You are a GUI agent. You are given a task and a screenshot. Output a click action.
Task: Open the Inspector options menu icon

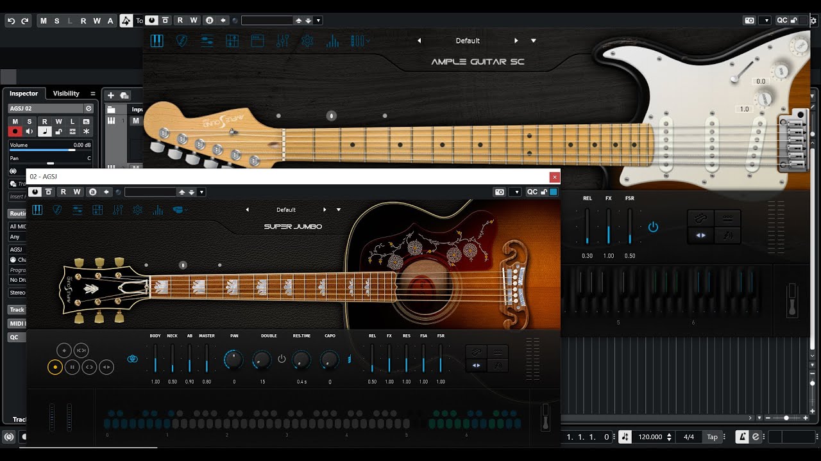point(93,93)
